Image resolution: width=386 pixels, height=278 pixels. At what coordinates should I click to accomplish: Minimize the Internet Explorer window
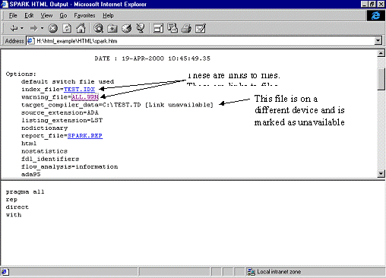[364, 4]
